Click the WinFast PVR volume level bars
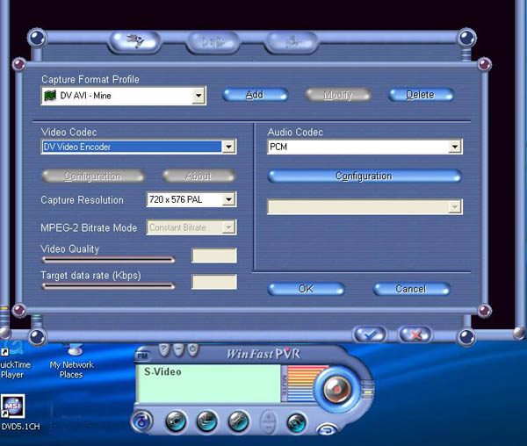The height and width of the screenshot is (446, 527). [302, 383]
